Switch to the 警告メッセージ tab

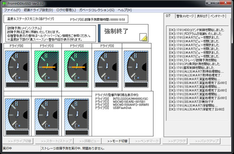click(x=185, y=16)
